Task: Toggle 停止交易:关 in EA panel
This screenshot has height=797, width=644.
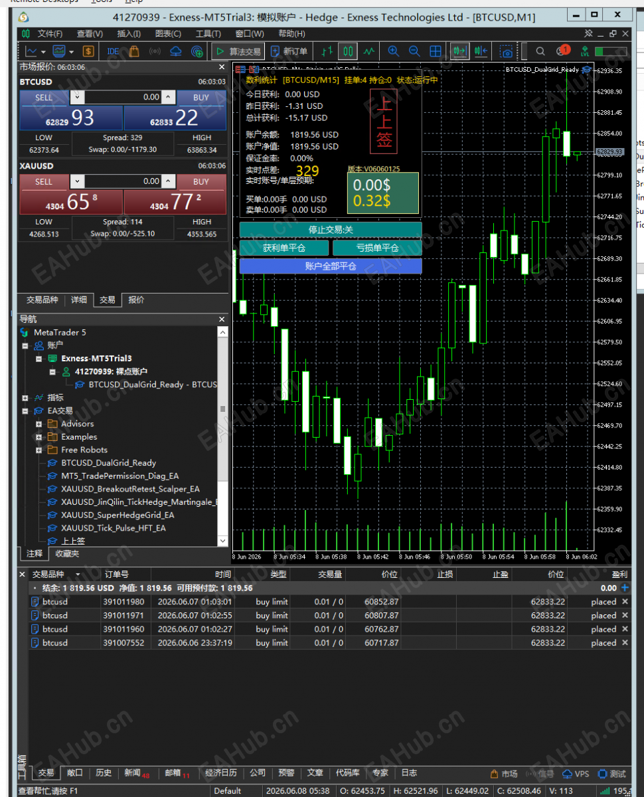Action: point(331,230)
